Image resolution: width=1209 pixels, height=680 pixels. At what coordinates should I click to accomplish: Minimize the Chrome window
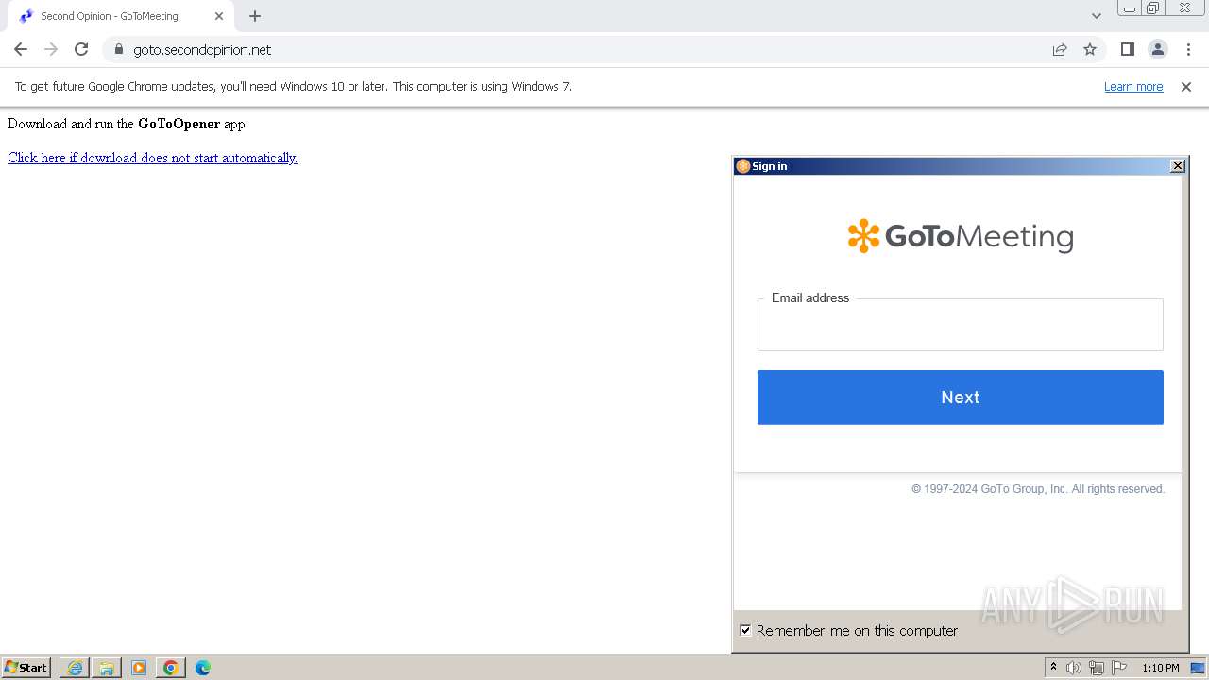pyautogui.click(x=1130, y=8)
